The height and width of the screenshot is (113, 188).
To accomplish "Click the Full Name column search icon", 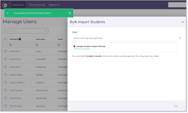I will pyautogui.click(x=10, y=45).
